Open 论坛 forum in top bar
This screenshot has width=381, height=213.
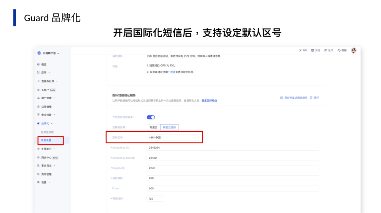[329, 50]
